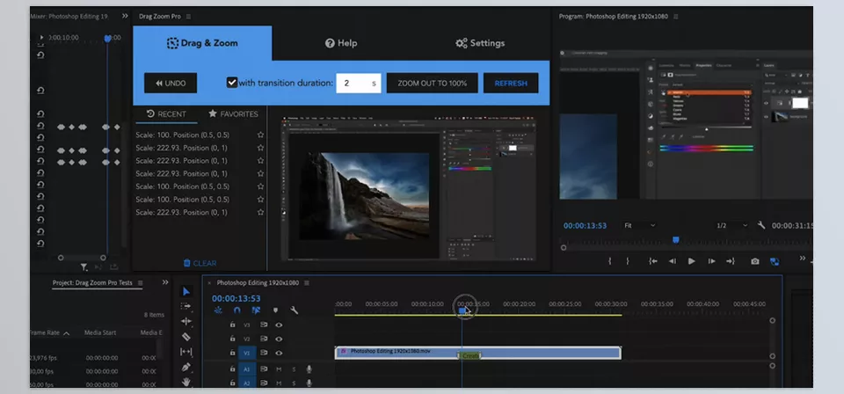Click Mark Out in Program monitor
The image size is (844, 394).
(x=628, y=261)
